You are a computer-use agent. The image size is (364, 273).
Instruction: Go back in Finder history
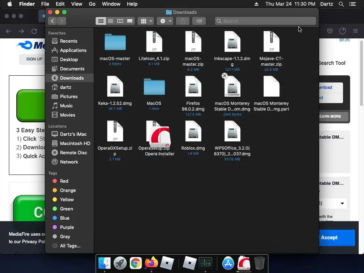click(x=53, y=21)
